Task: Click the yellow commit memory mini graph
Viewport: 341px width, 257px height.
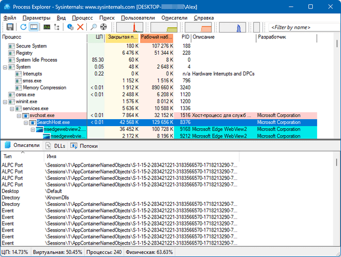Action: pyautogui.click(x=164, y=27)
